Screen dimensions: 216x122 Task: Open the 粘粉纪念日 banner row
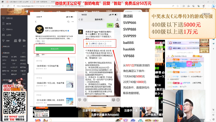click(x=183, y=43)
